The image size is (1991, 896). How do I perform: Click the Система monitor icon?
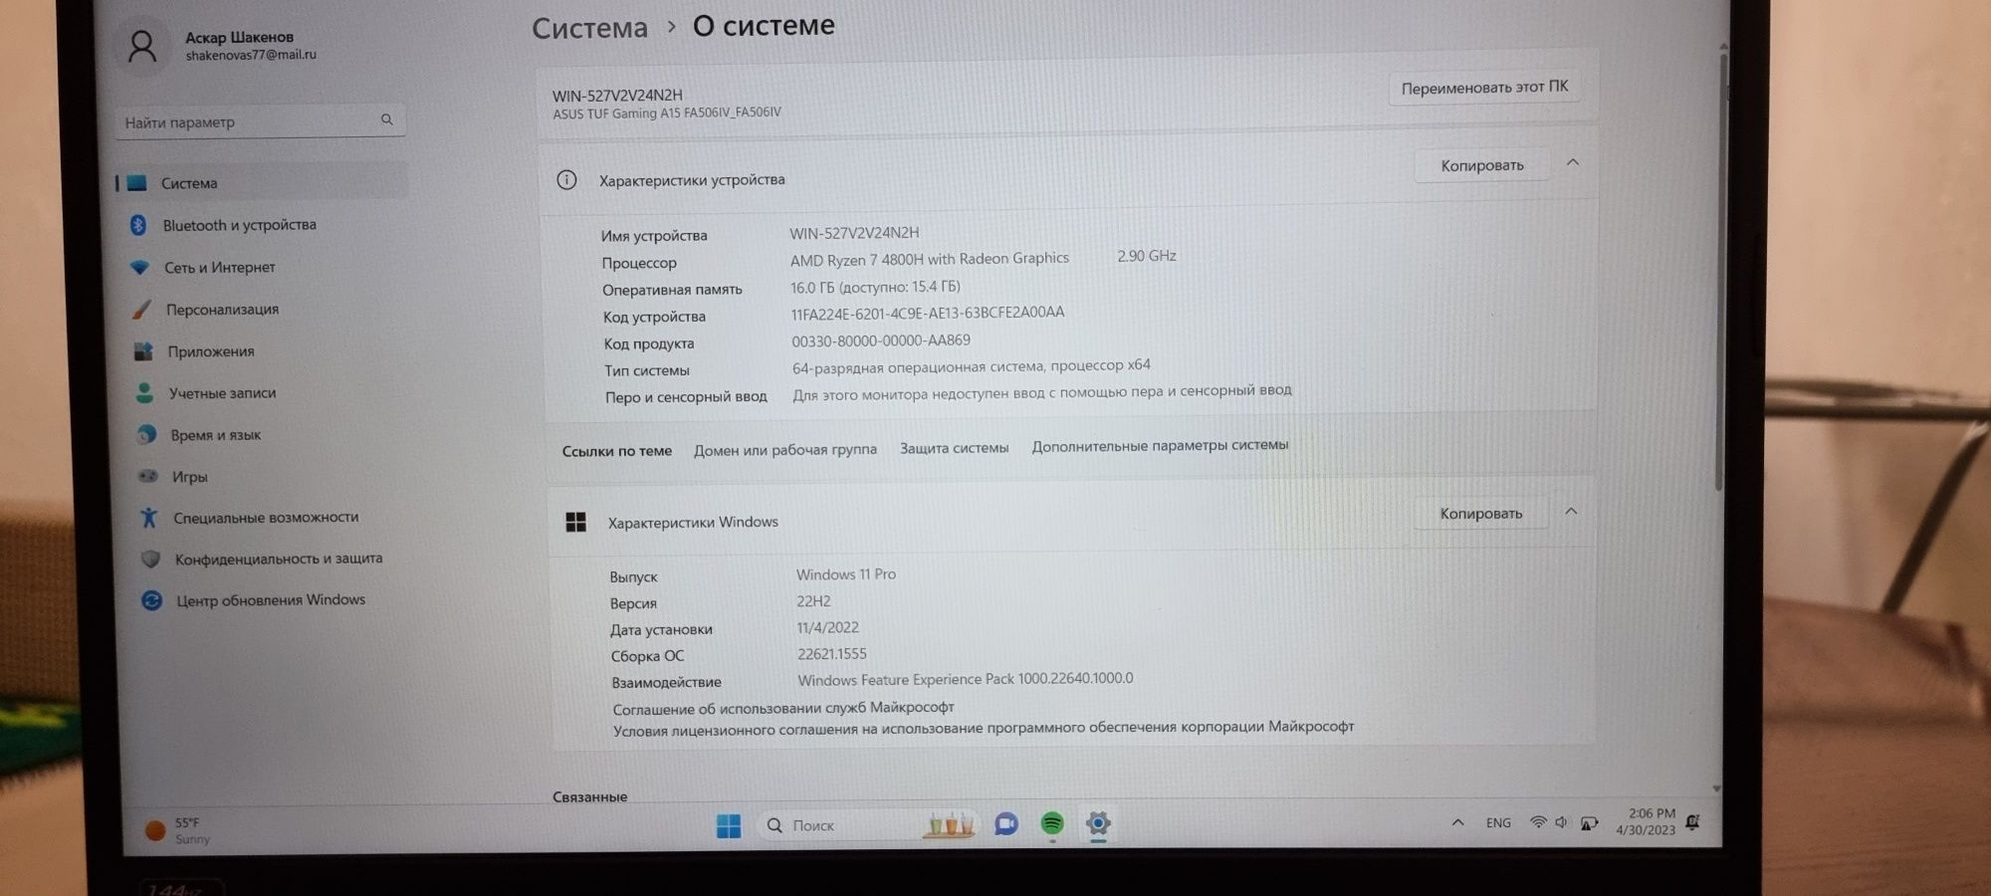click(x=136, y=183)
